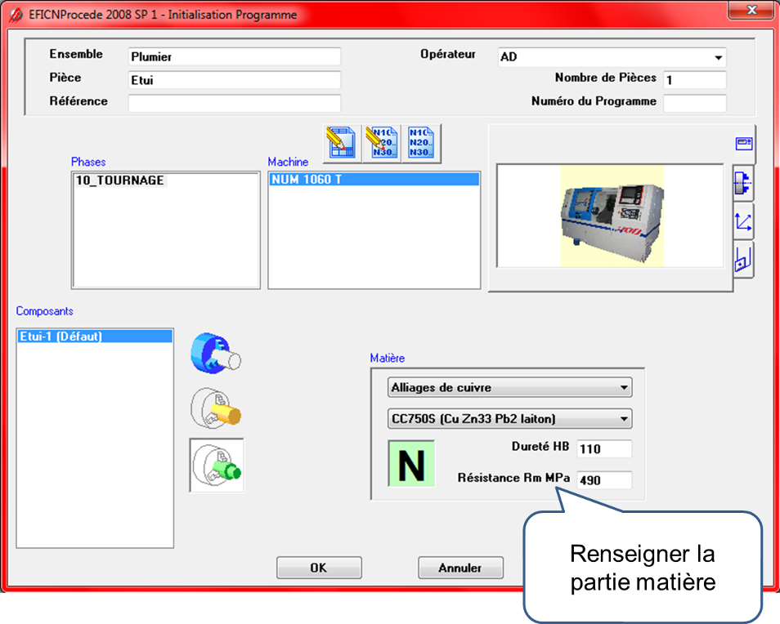The image size is (780, 624).
Task: Click the Dureté HB field with 110
Action: pos(604,448)
